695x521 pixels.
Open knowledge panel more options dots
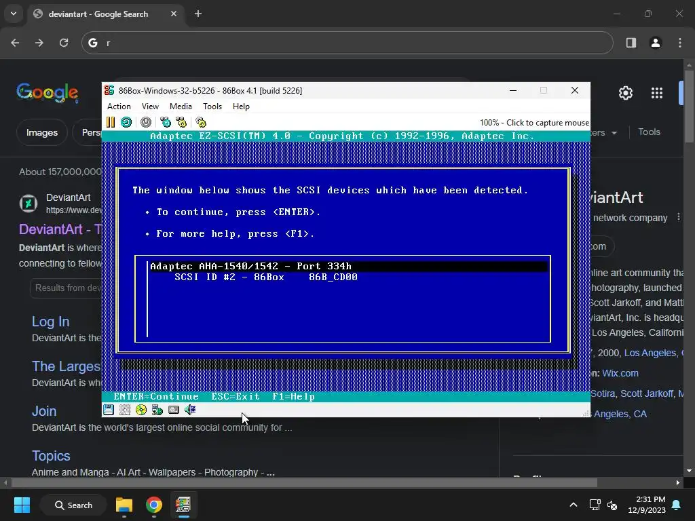pyautogui.click(x=678, y=217)
